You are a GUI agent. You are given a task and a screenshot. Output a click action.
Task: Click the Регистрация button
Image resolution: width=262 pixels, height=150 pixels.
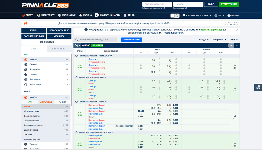(229, 4)
